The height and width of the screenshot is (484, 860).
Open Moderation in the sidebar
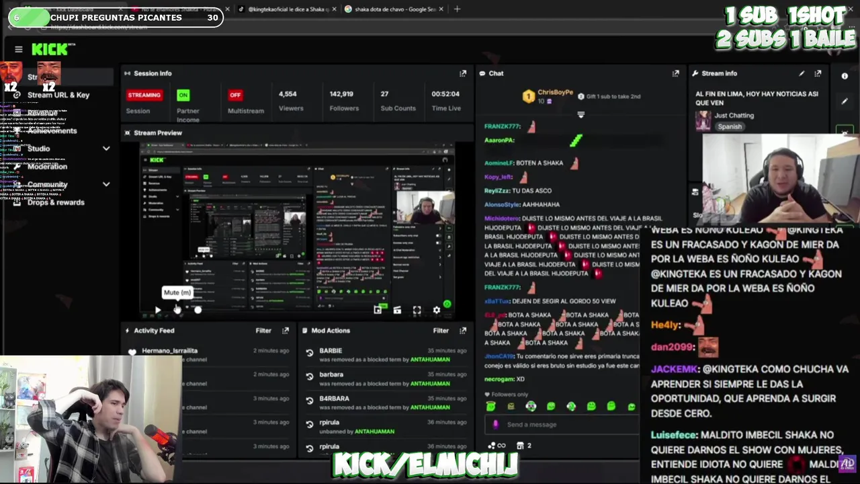tap(47, 166)
